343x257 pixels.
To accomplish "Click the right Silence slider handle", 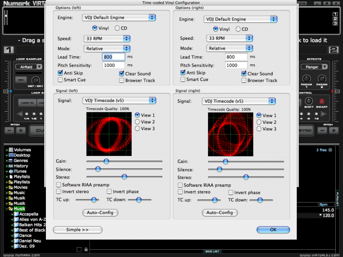I will 220,169.
